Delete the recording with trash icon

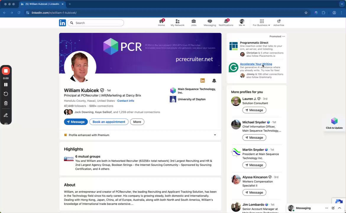click(6, 103)
